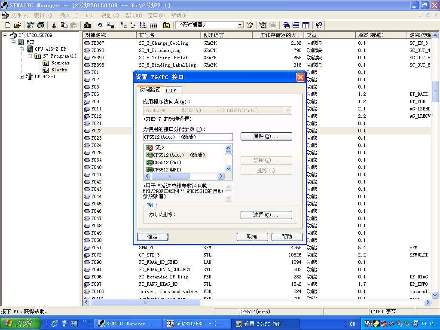
Task: Click the New project toolbar icon
Action: coord(8,25)
